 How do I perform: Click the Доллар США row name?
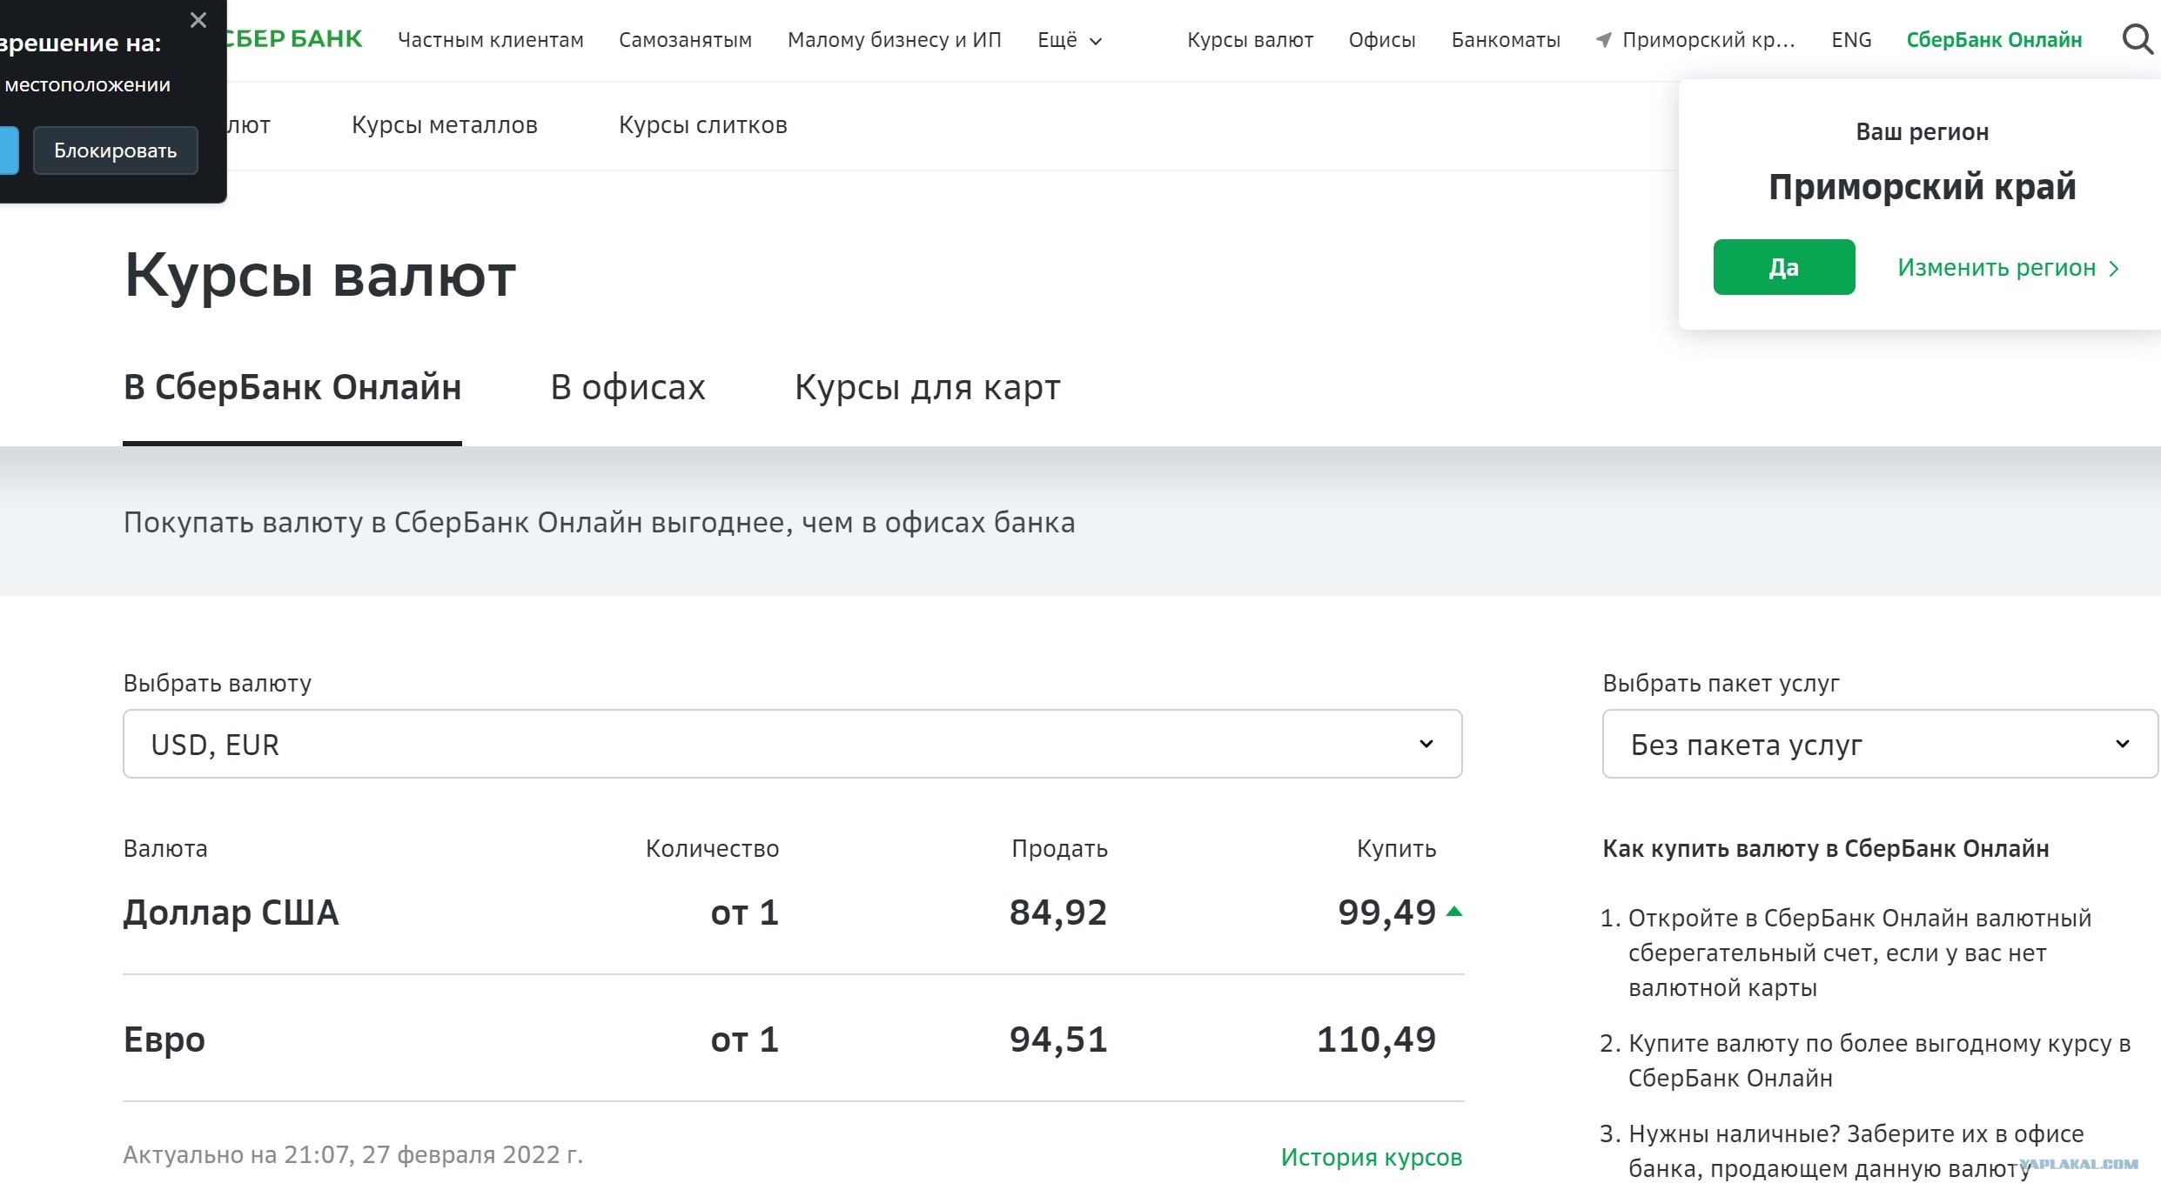tap(231, 913)
